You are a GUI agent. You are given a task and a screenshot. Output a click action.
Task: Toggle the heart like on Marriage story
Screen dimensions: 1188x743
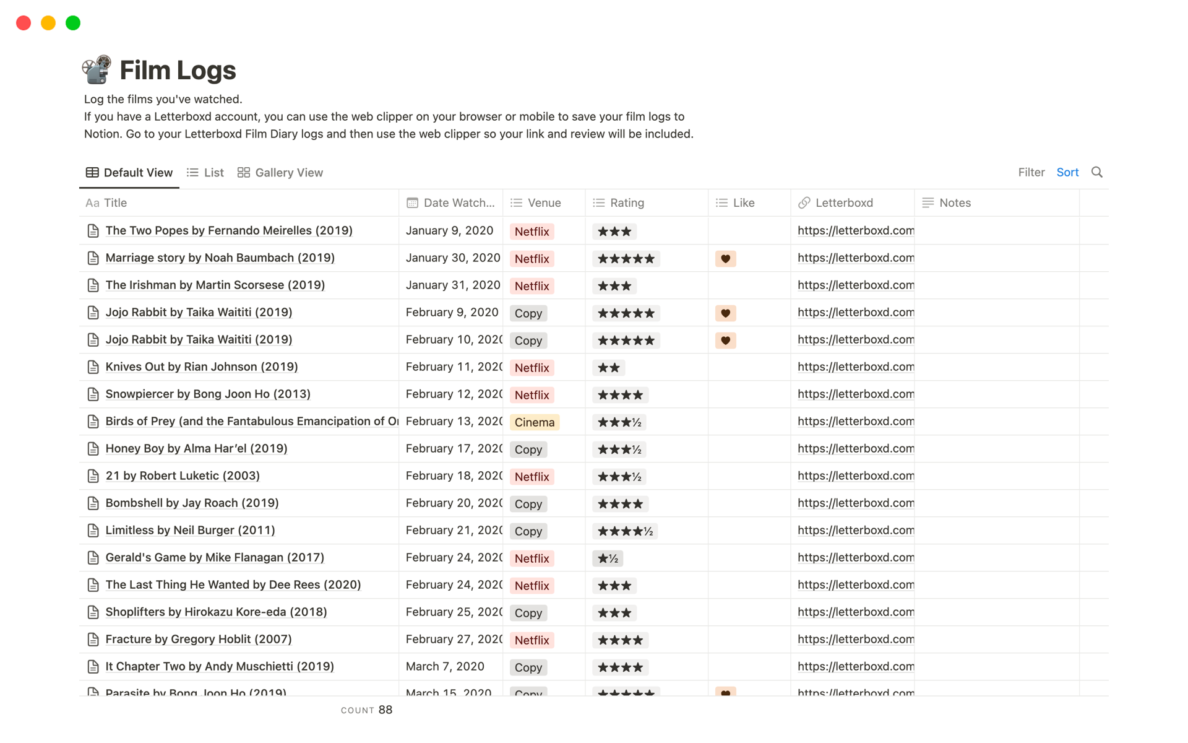pos(725,259)
